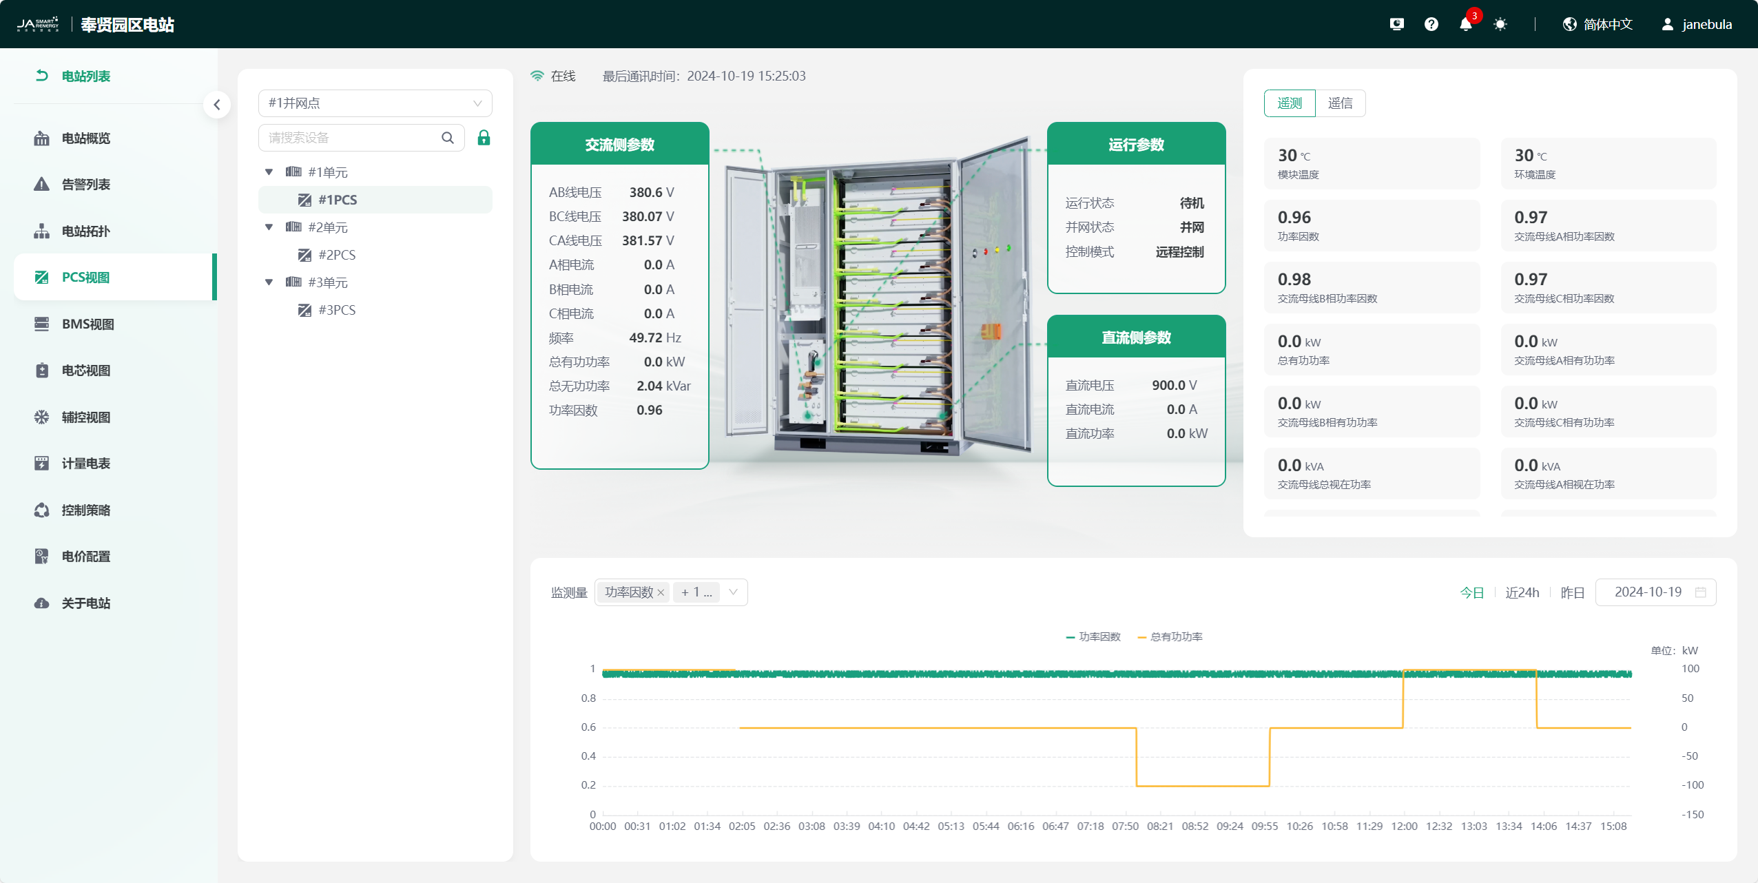Open the language globe icon 简体中文

point(1569,25)
